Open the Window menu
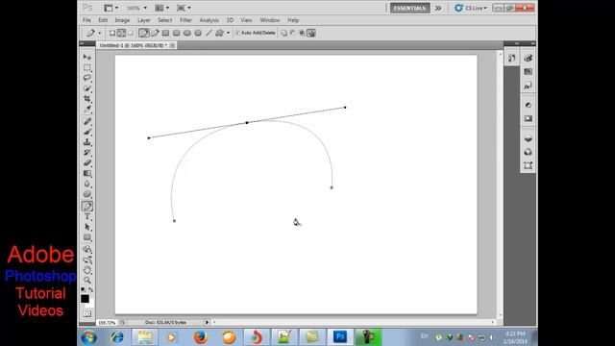The height and width of the screenshot is (346, 615). [x=270, y=20]
